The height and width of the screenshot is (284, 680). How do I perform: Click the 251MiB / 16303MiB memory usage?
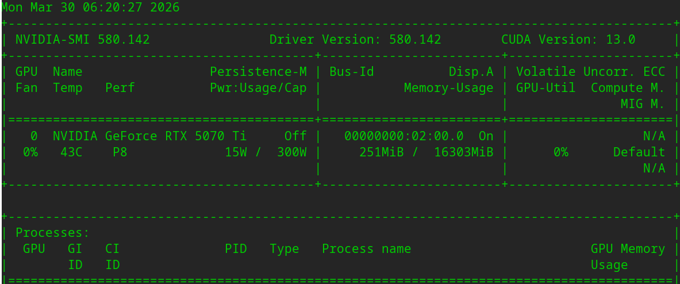click(426, 152)
